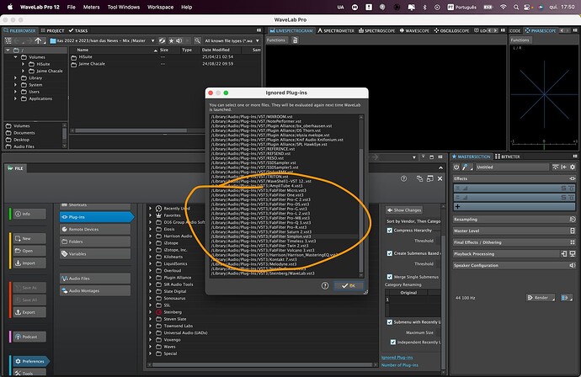
Task: Open the Number of Plug-ins link
Action: [x=399, y=365]
